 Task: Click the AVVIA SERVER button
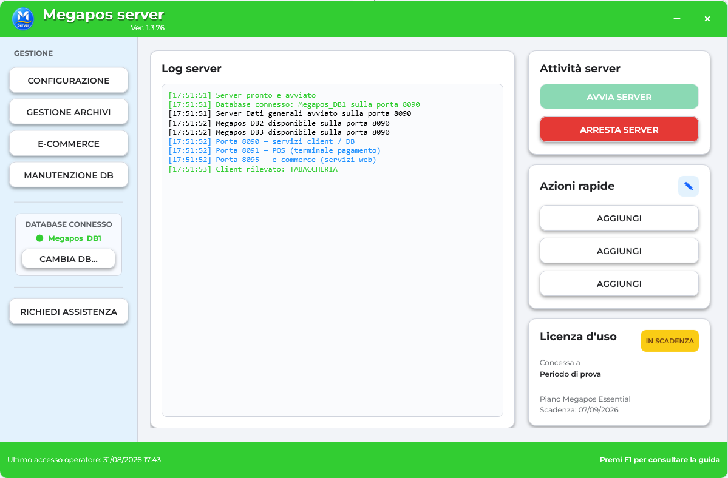click(x=619, y=97)
